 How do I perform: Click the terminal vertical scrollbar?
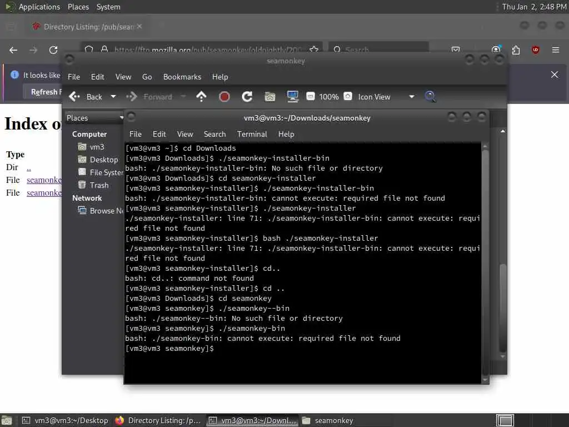485,263
